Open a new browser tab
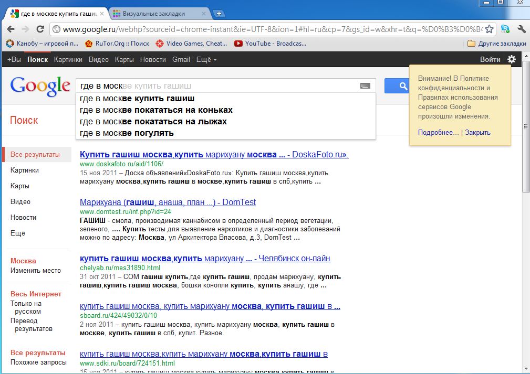Image resolution: width=530 pixels, height=374 pixels. [x=219, y=14]
